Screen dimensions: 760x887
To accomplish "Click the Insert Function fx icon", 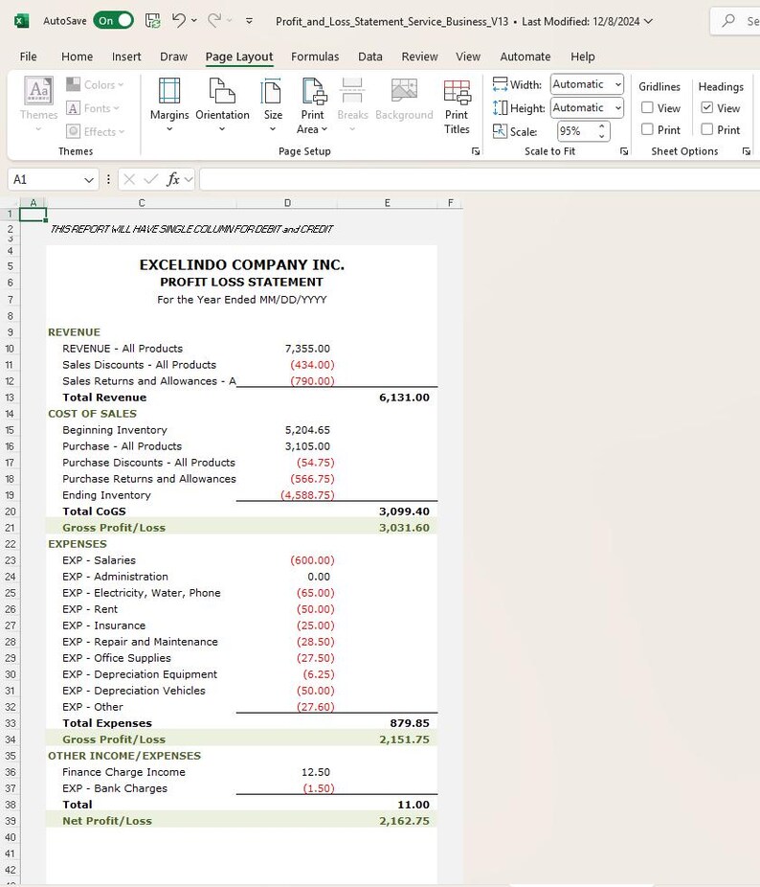I will coord(173,179).
